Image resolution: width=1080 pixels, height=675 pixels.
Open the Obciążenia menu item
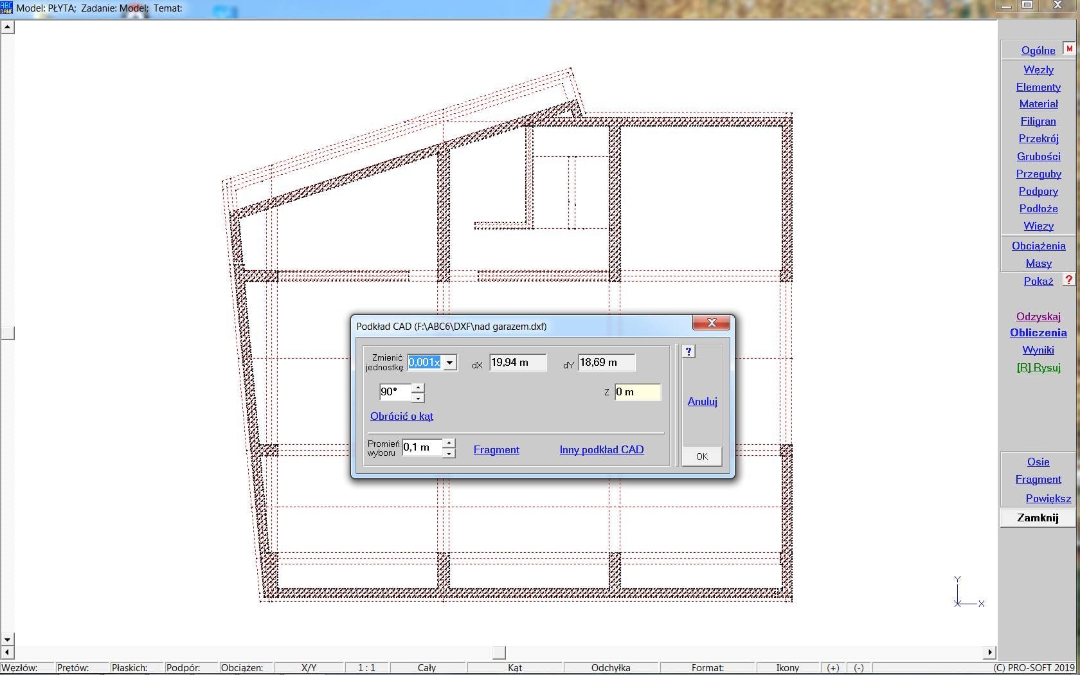point(1038,246)
